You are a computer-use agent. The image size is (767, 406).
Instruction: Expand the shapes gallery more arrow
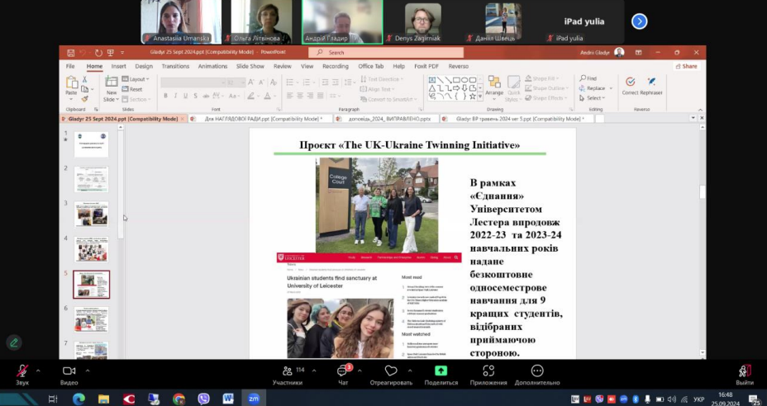point(480,97)
